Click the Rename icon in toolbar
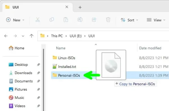Image resolution: width=169 pixels, height=111 pixels. (x=80, y=20)
